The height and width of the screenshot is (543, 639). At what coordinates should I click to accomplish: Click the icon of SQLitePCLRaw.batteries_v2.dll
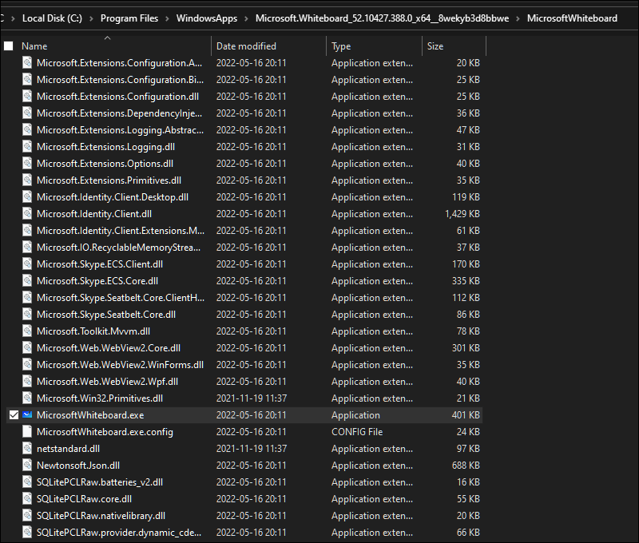(x=27, y=482)
